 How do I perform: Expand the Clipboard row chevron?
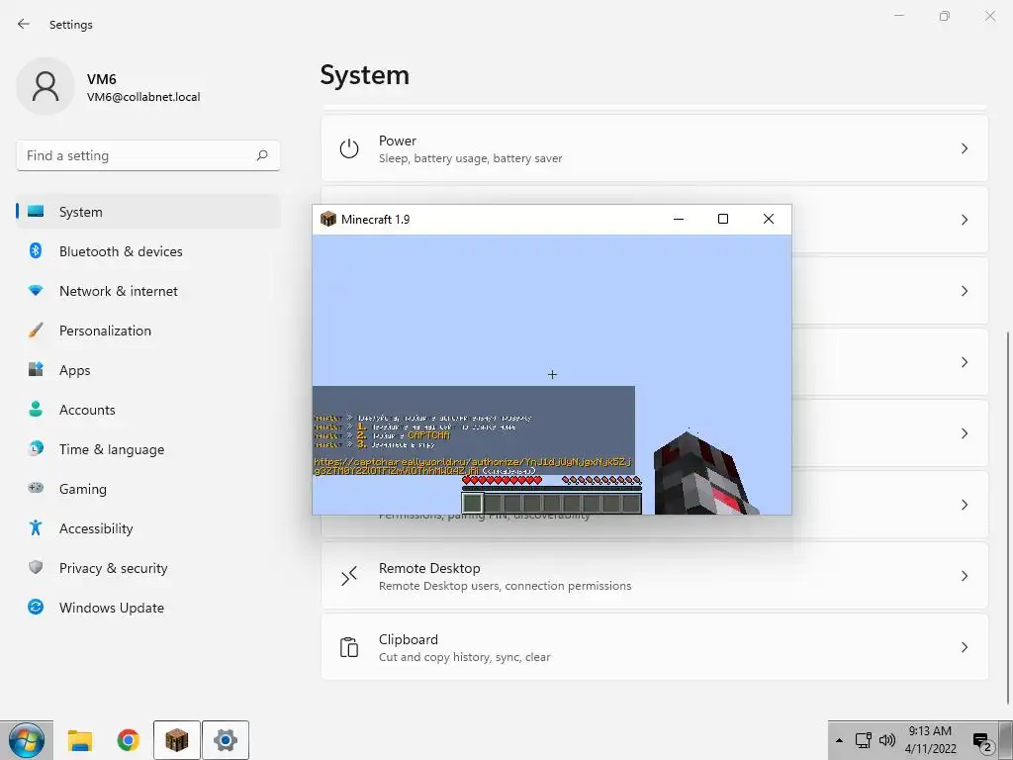click(x=964, y=647)
